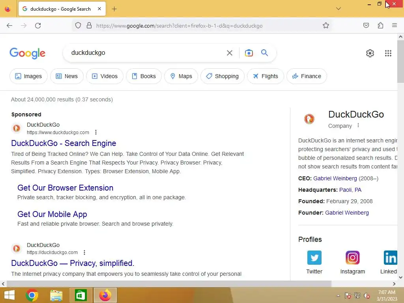Viewport: 404px width, 303px height.
Task: Close the duckduckgo Google Search tab
Action: point(99,9)
